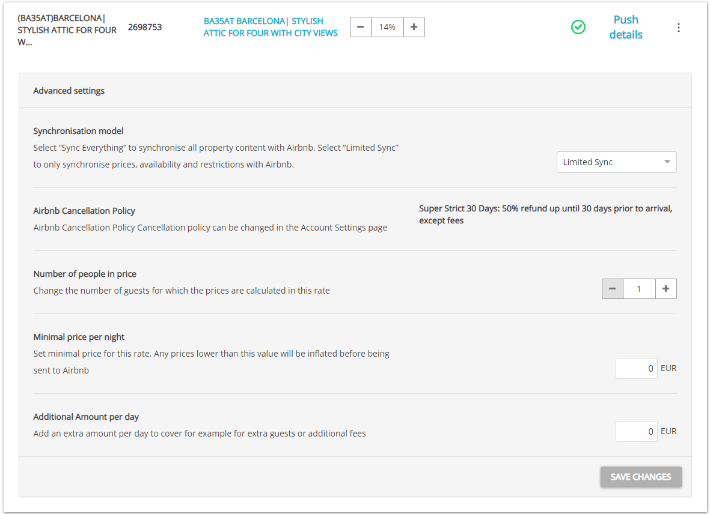
Task: Open the Limited Sync dropdown
Action: point(616,162)
